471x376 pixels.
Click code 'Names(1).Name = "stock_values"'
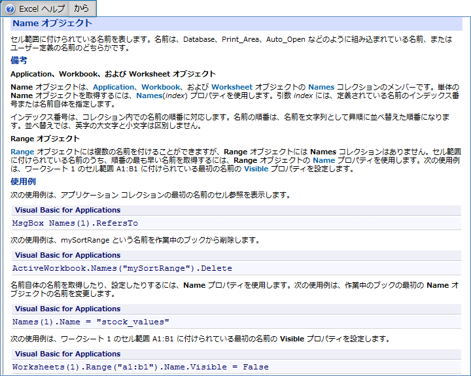click(x=91, y=322)
